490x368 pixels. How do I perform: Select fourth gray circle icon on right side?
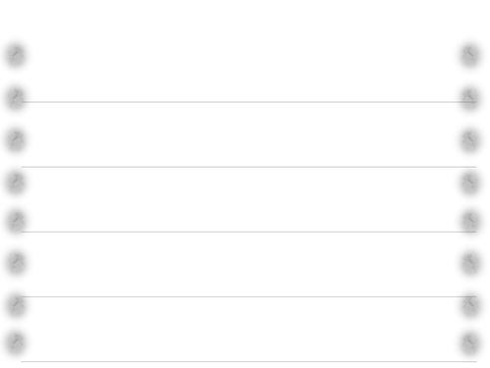click(469, 183)
